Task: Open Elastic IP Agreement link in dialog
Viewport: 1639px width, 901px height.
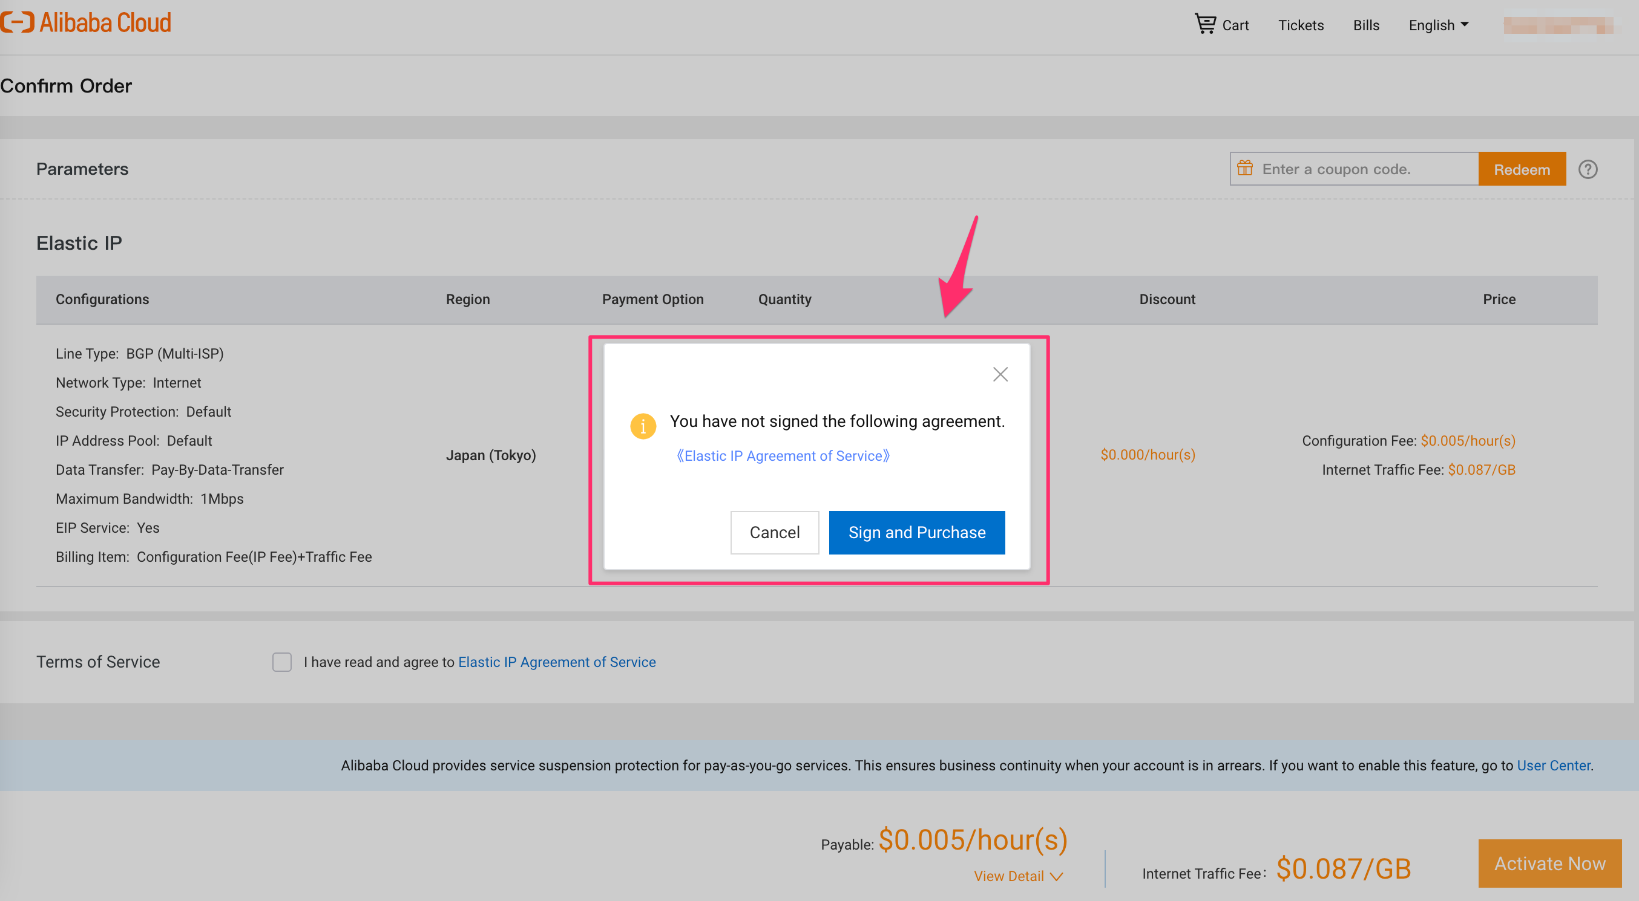Action: click(x=783, y=456)
